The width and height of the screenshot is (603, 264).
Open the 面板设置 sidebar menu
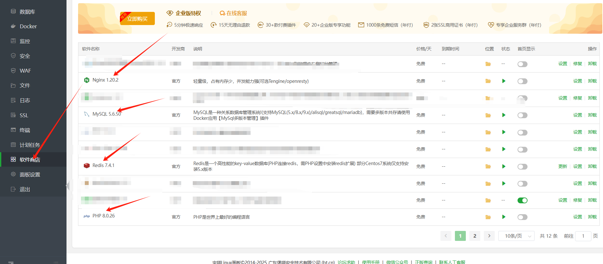click(x=30, y=175)
